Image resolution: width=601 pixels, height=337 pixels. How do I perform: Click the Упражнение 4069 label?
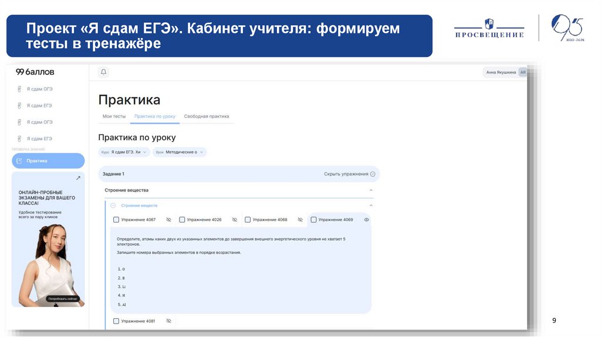[336, 220]
